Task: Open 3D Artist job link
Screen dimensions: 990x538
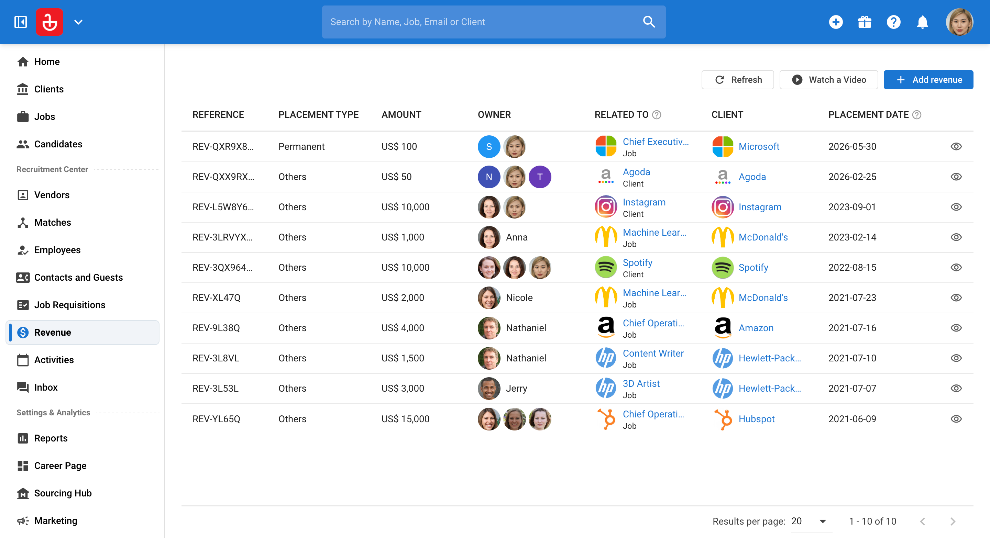Action: (641, 384)
